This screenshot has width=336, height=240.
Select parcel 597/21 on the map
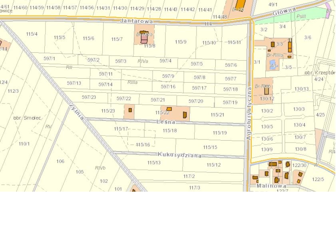click(x=158, y=100)
